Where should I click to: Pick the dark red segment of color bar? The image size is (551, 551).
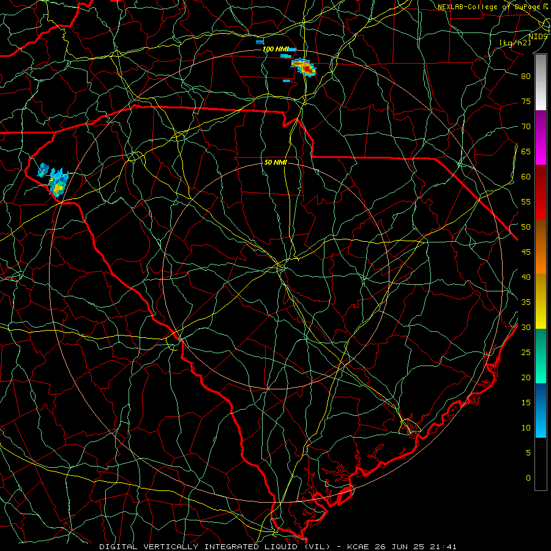[541, 192]
